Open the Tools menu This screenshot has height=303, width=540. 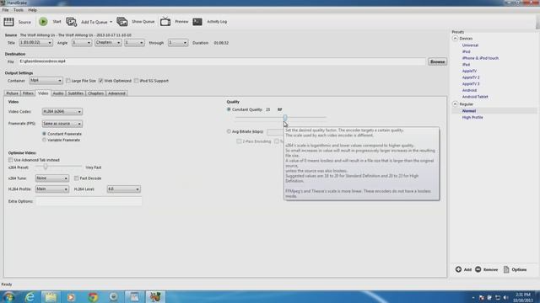tap(19, 10)
